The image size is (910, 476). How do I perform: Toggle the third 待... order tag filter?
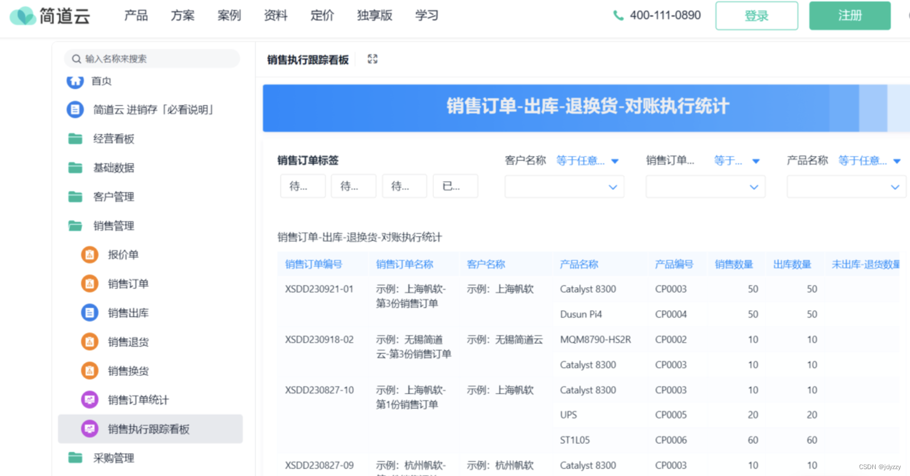tap(404, 186)
